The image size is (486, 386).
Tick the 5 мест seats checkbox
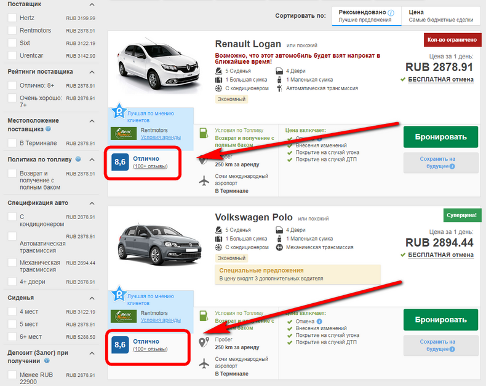click(12, 324)
